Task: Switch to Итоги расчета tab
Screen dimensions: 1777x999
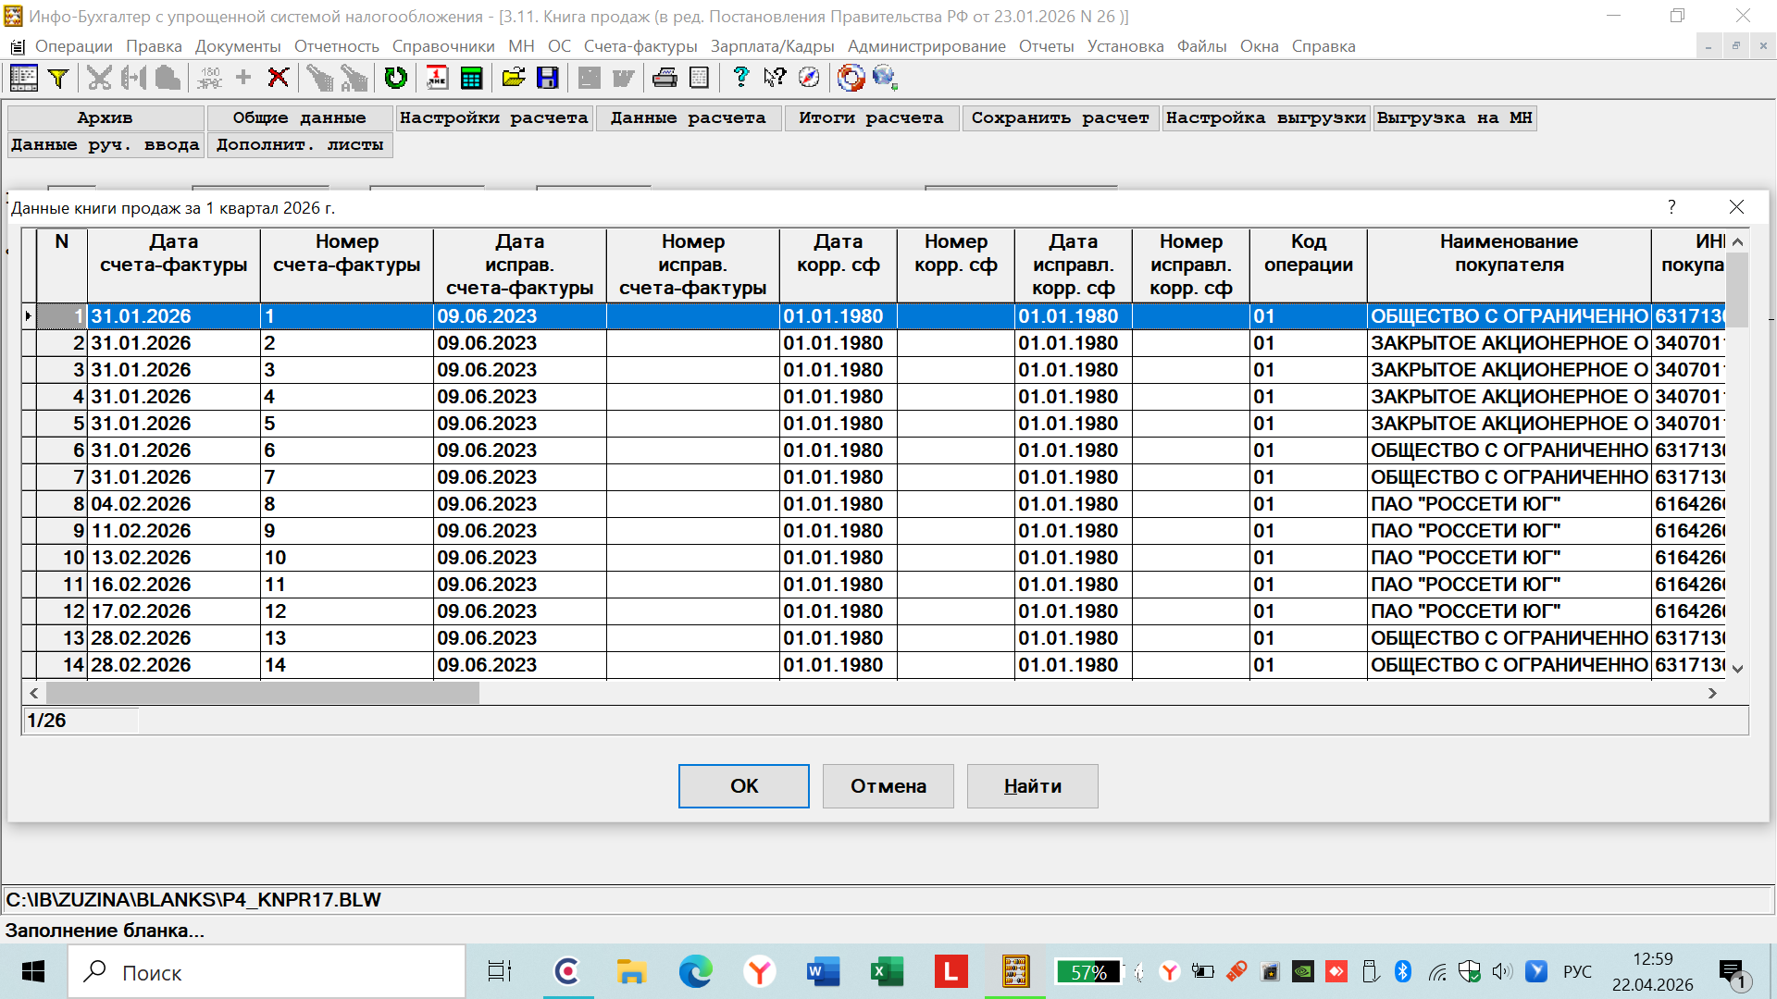Action: click(870, 118)
